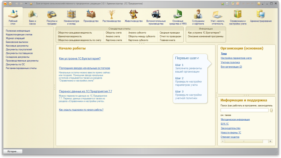Viewport: 281px width, 158px height.
Task: Open the Сводные проводки report
Action: tap(170, 32)
